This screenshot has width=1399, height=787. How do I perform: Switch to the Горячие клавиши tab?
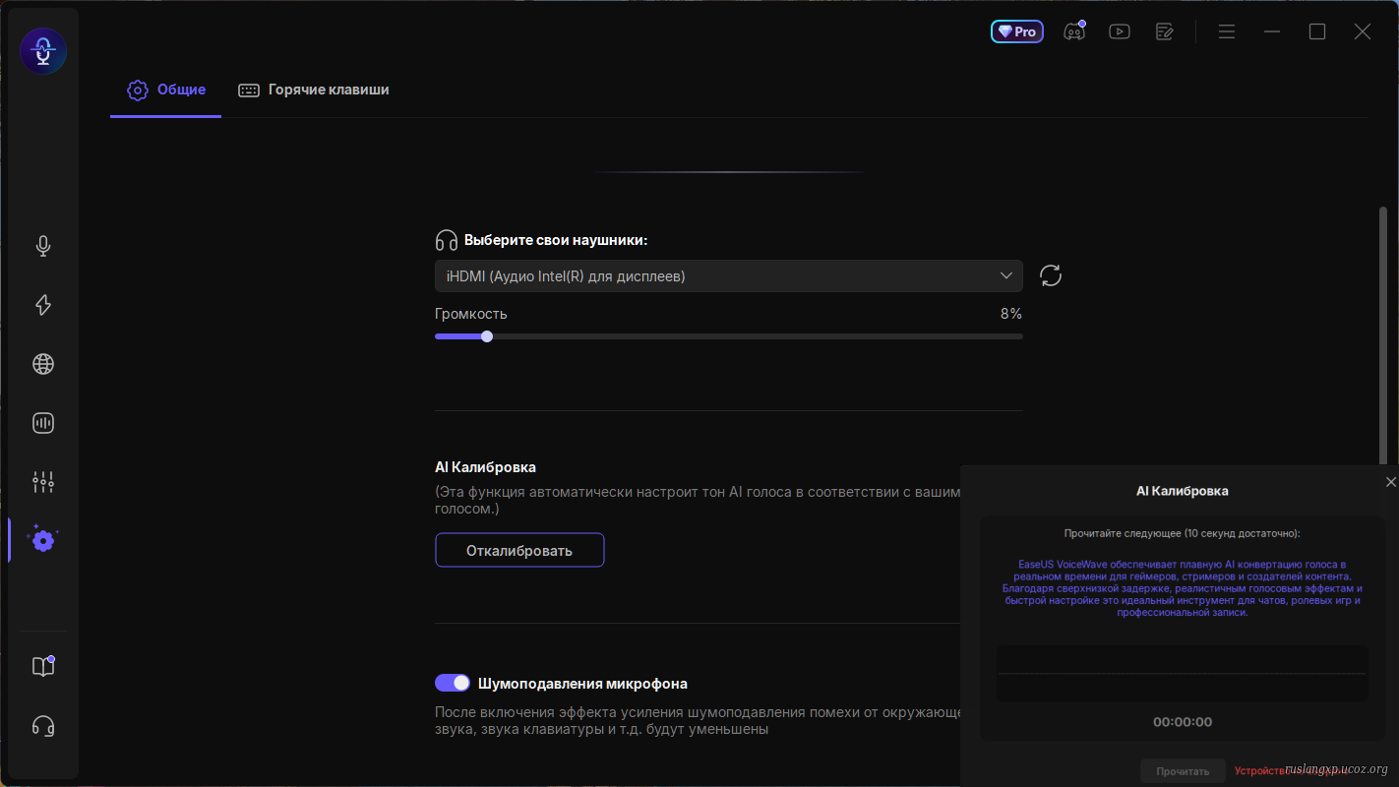tap(315, 90)
